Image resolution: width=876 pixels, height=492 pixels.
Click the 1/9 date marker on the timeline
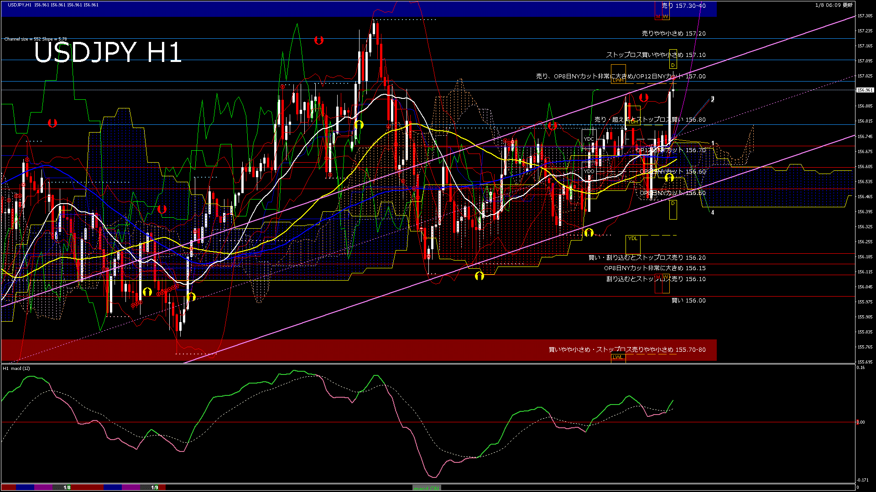coord(155,487)
